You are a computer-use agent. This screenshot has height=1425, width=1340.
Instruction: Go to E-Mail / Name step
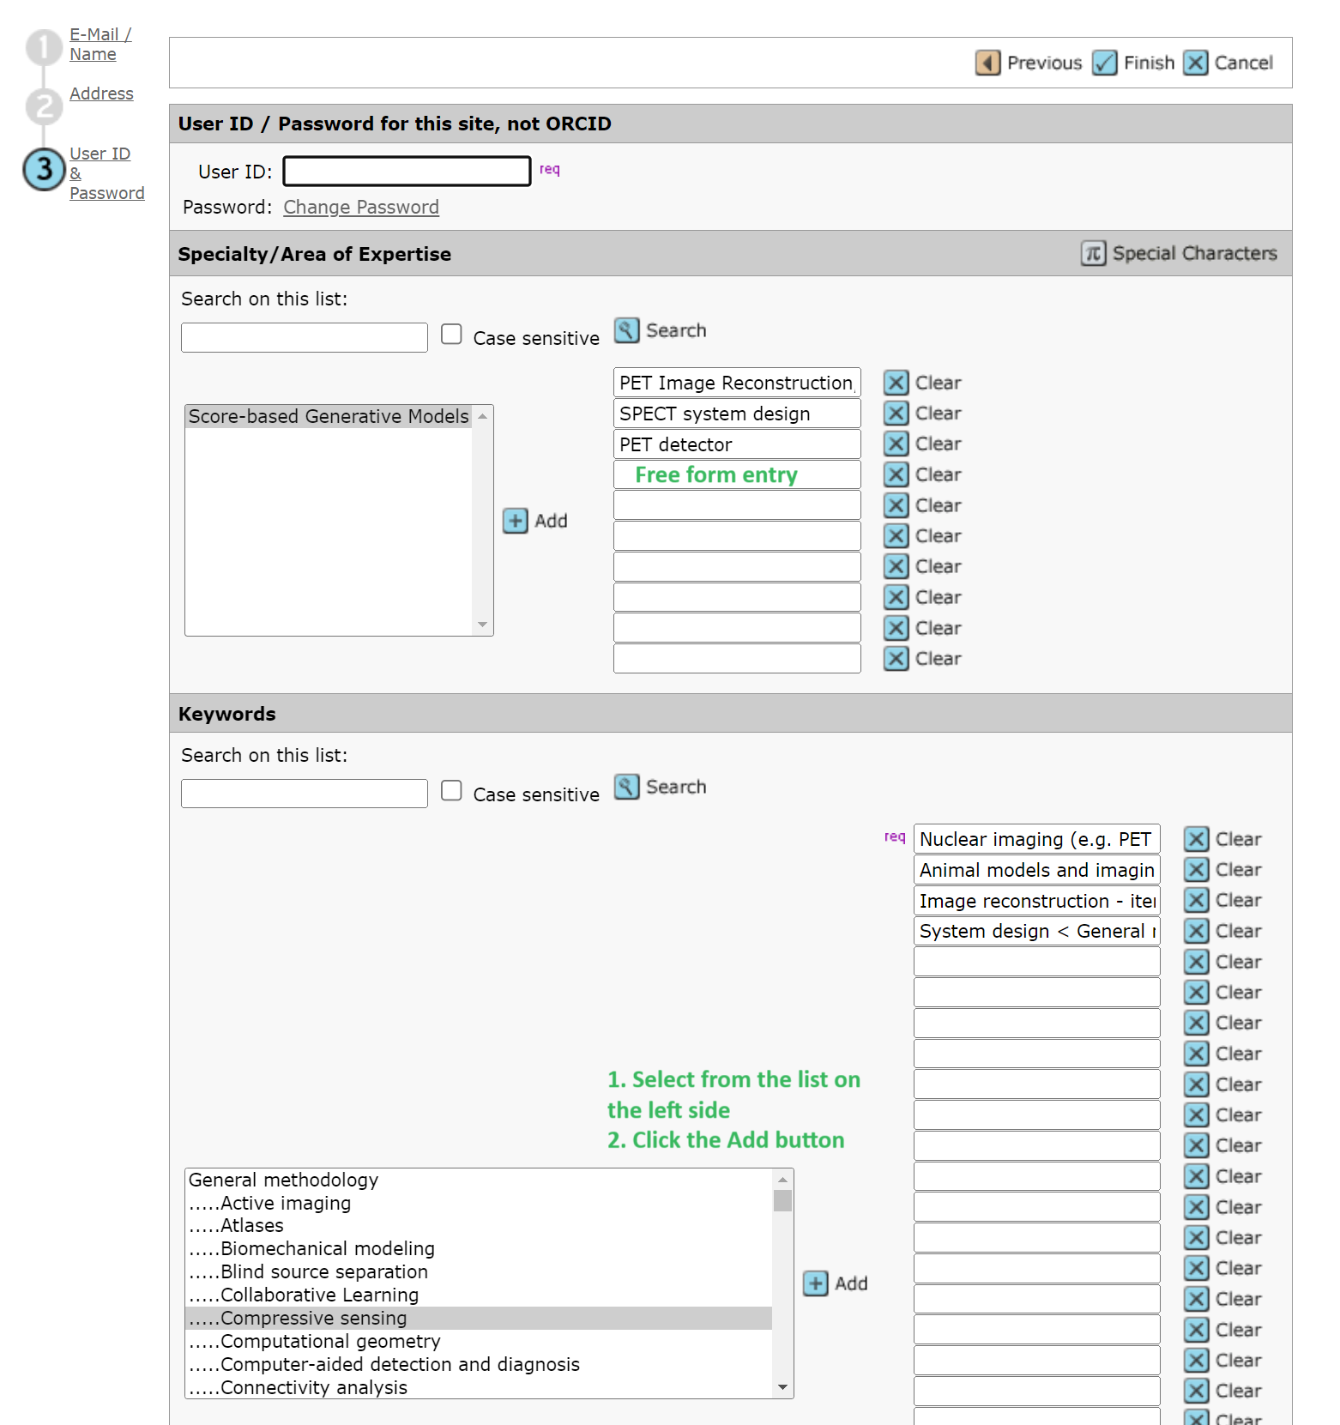point(100,45)
